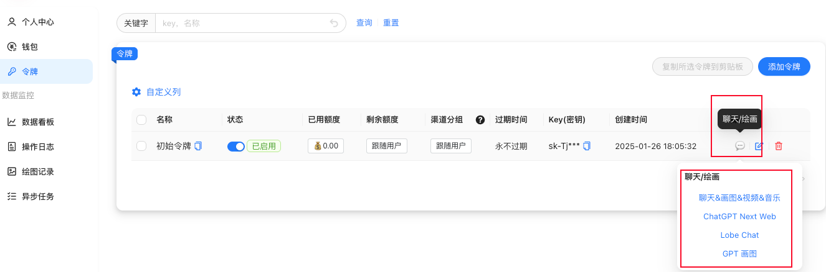Open the chat/drawing bubble icon for 初始令牌
Image resolution: width=826 pixels, height=272 pixels.
tap(739, 146)
